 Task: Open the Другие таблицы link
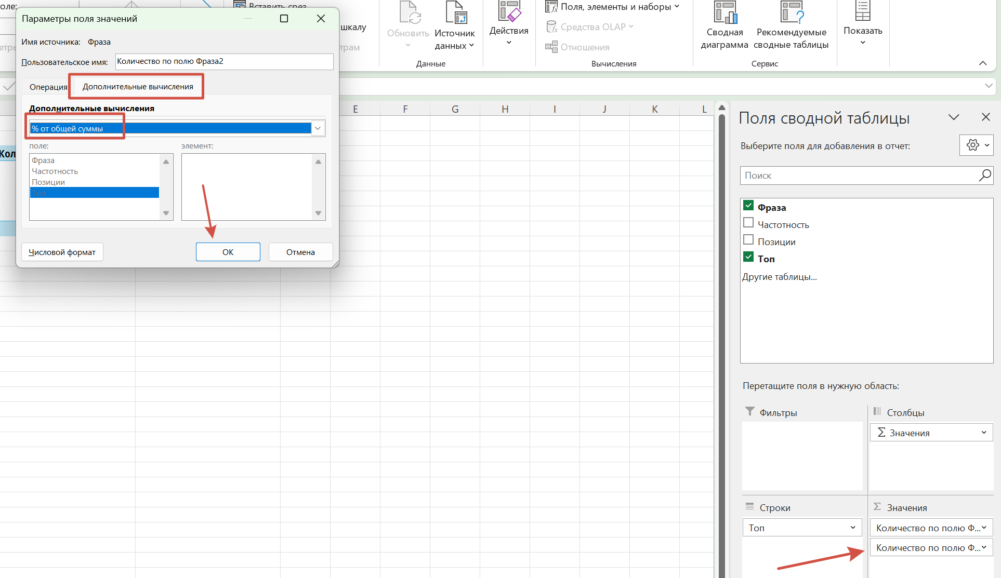(779, 277)
